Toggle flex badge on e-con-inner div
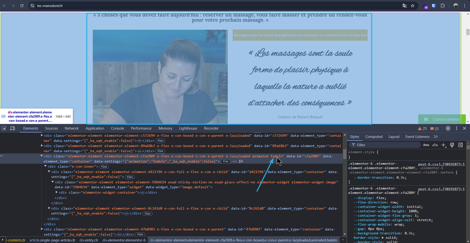 coord(104,167)
